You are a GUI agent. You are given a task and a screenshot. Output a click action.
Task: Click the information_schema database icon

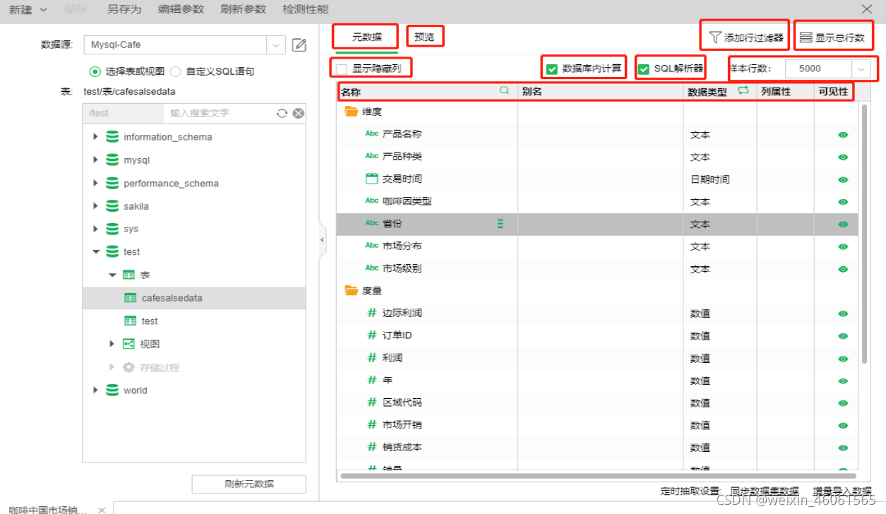click(112, 137)
